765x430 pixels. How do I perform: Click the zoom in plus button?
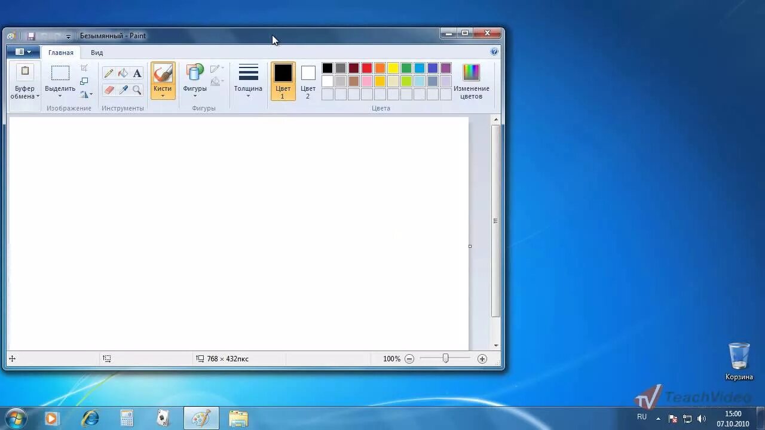click(x=482, y=359)
